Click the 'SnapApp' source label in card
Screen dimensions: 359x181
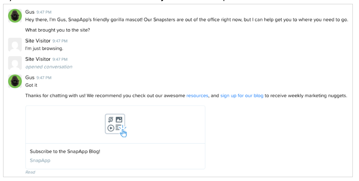click(40, 161)
